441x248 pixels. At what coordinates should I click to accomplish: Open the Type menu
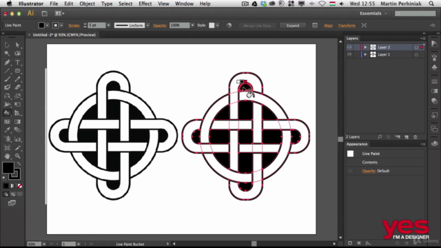pos(107,3)
